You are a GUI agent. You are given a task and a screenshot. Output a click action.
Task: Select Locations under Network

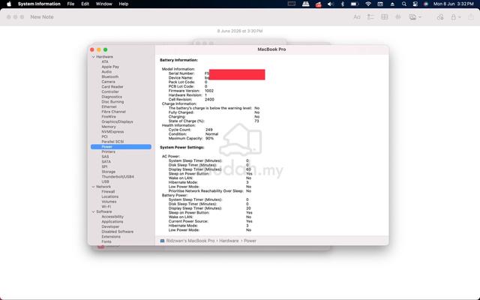110,196
